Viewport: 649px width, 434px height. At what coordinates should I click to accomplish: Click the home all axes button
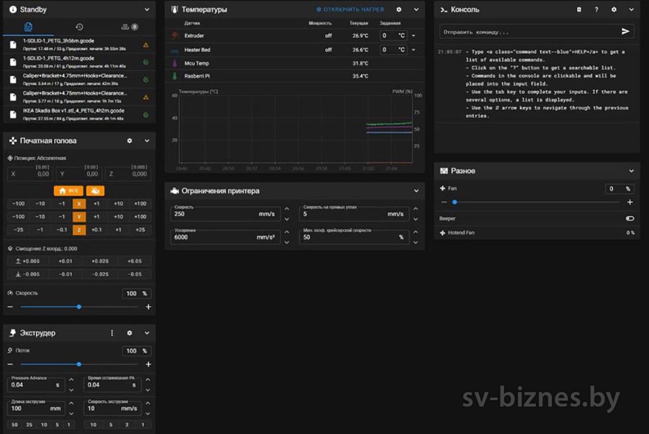click(x=68, y=191)
